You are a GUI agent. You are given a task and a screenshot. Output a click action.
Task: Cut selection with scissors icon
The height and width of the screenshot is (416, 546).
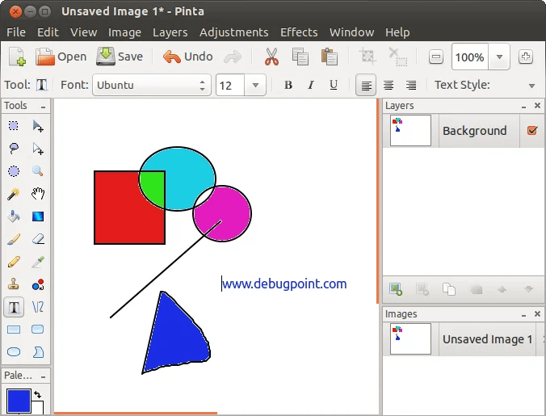(271, 57)
